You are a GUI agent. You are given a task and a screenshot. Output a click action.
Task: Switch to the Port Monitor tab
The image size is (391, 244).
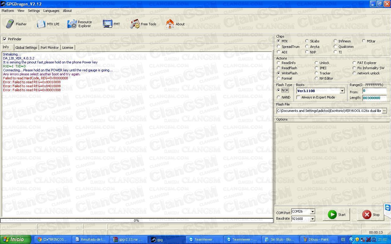pyautogui.click(x=49, y=48)
